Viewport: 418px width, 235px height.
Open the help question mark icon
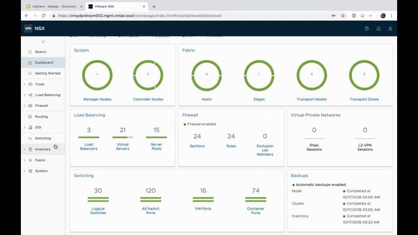pyautogui.click(x=367, y=29)
